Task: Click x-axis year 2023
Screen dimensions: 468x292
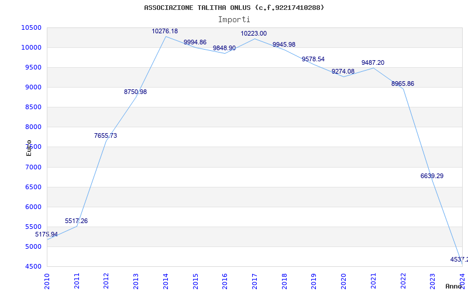Action: [433, 281]
